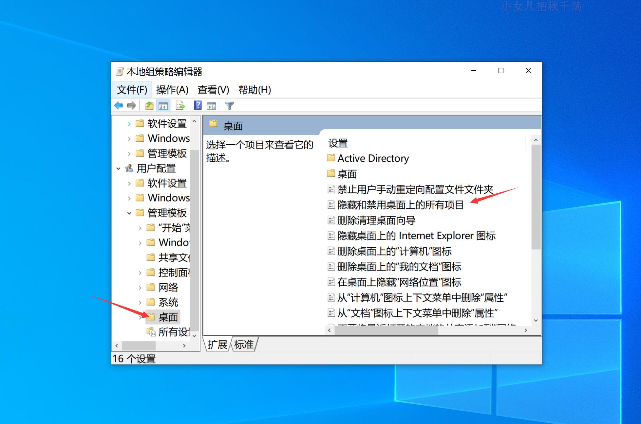
Task: Collapse the 用户配置 tree node
Action: click(x=119, y=168)
